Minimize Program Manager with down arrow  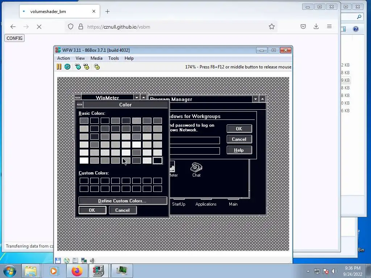[x=255, y=99]
